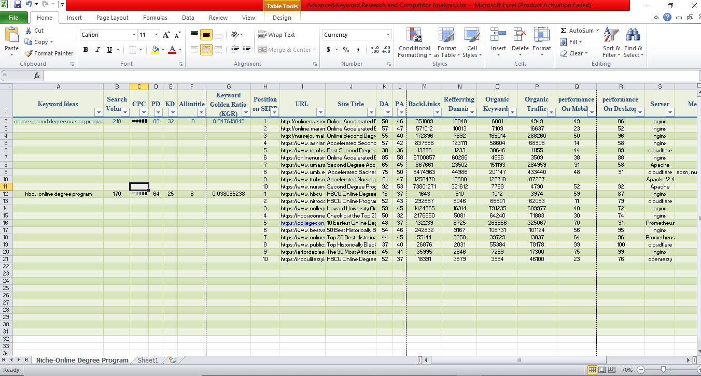Open the Keyword Ideas column filter dropdown

99,112
